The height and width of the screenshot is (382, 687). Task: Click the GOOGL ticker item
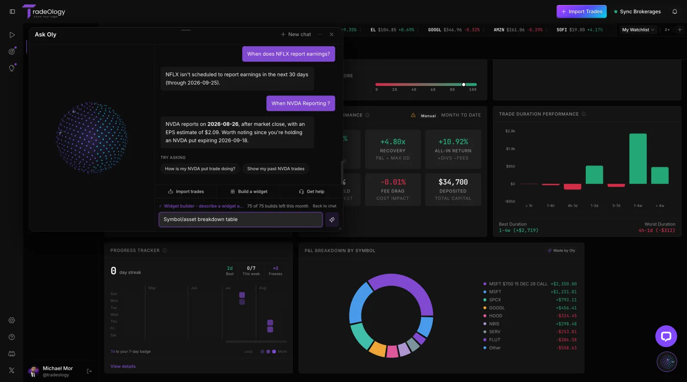[x=454, y=30]
